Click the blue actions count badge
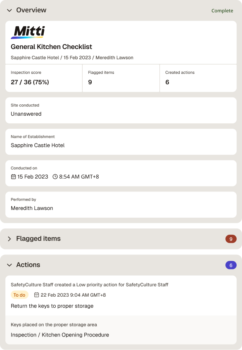 click(231, 265)
